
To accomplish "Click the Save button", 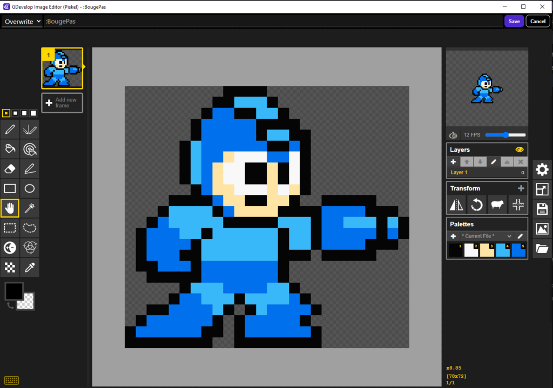I will [514, 21].
